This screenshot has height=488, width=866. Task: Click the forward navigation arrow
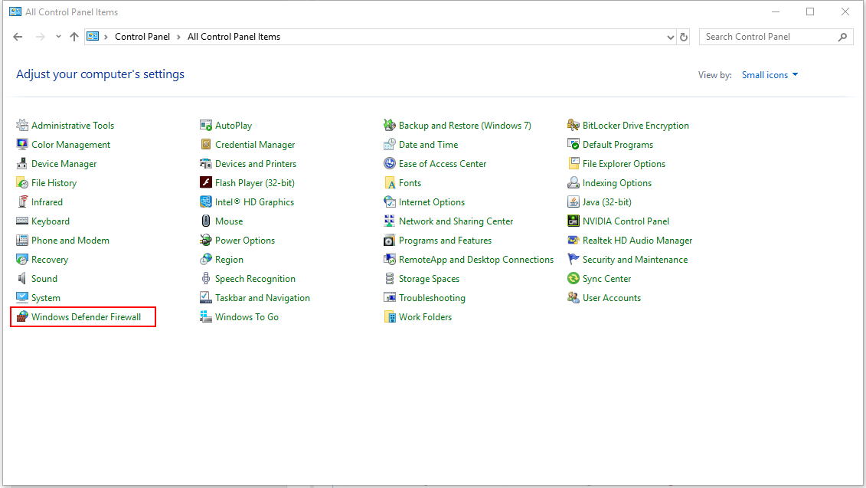tap(41, 37)
